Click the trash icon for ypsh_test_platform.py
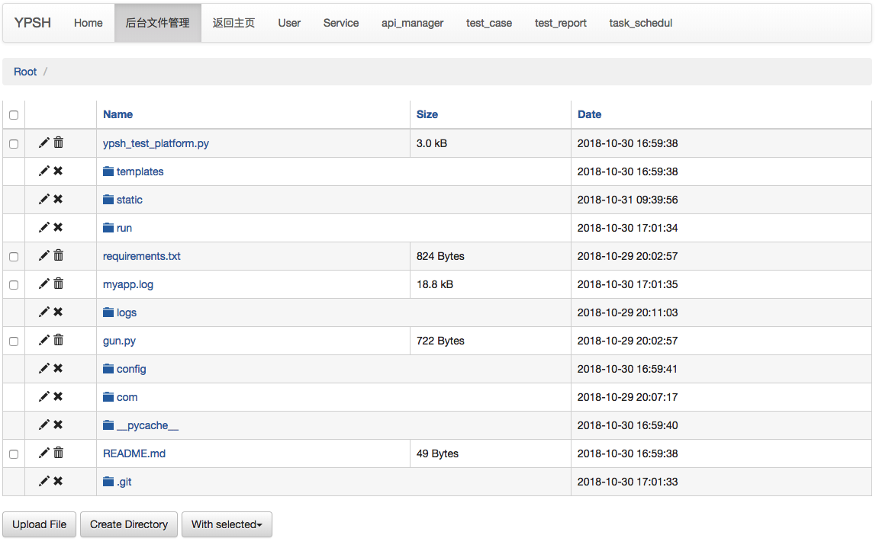The height and width of the screenshot is (548, 879). [58, 143]
